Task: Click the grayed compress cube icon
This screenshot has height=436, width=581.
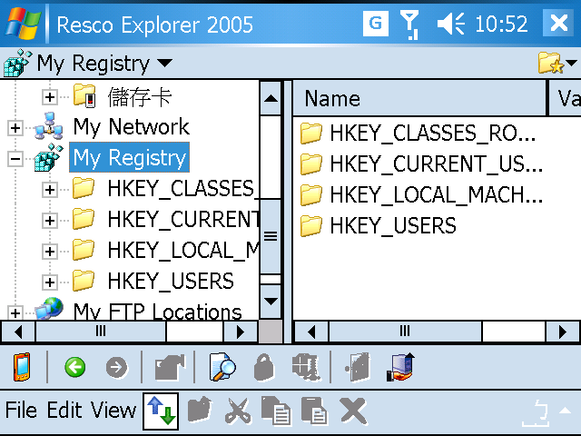Action: pyautogui.click(x=305, y=367)
